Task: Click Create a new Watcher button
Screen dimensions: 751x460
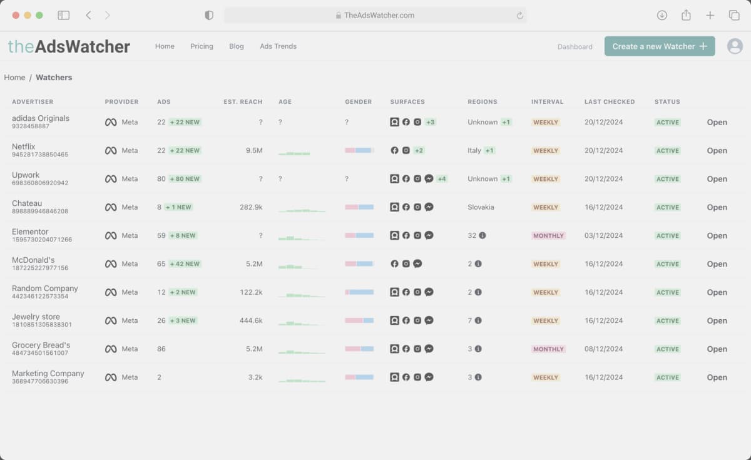Action: pyautogui.click(x=660, y=46)
